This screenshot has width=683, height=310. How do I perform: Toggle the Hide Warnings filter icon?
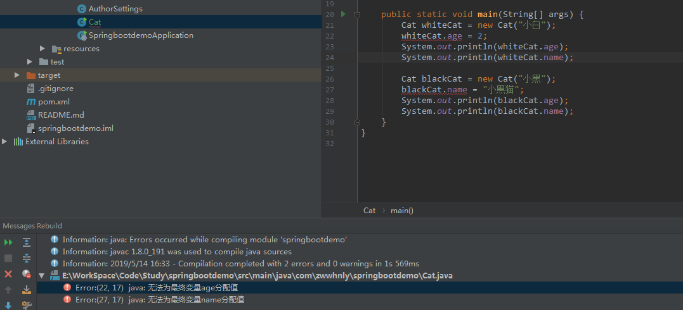tap(27, 274)
